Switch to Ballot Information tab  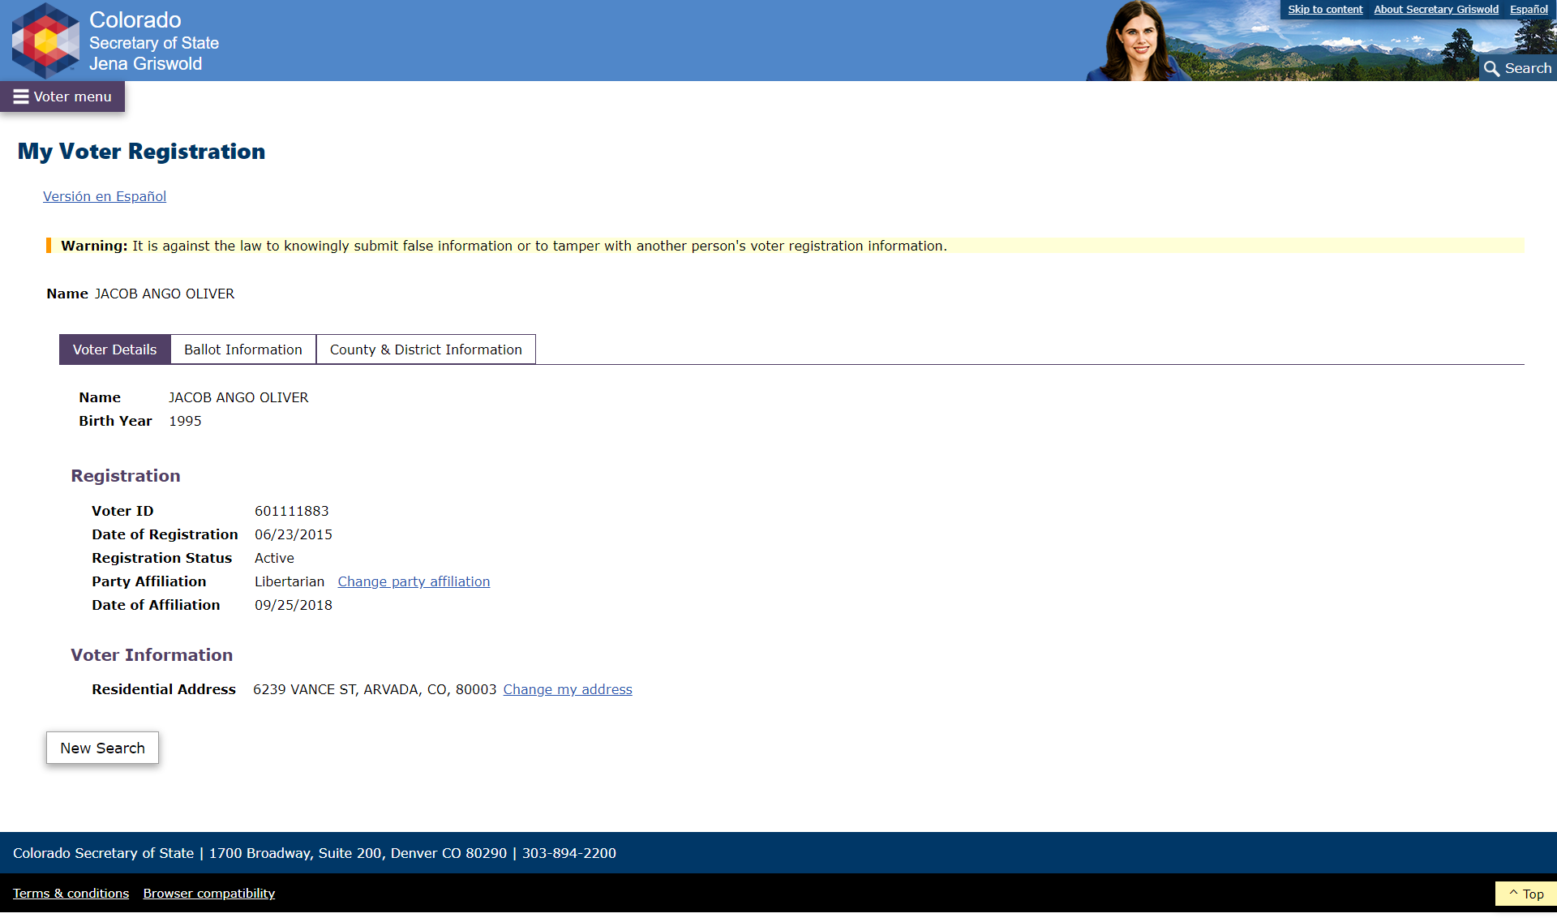point(243,350)
